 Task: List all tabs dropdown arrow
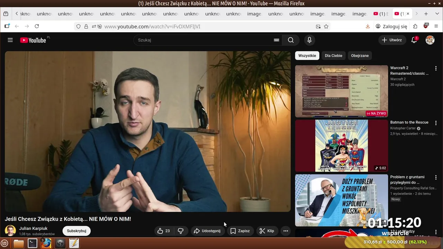pyautogui.click(x=437, y=14)
